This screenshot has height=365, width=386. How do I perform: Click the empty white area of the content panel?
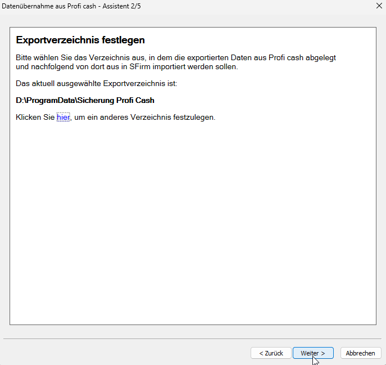click(192, 225)
